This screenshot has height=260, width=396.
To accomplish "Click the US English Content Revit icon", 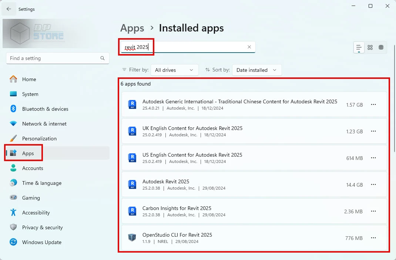I will 132,158.
